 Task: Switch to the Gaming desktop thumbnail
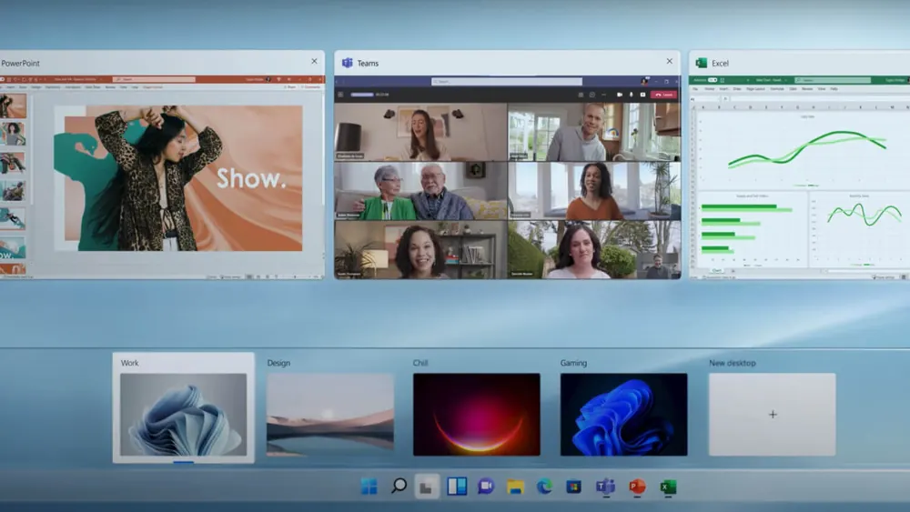624,414
